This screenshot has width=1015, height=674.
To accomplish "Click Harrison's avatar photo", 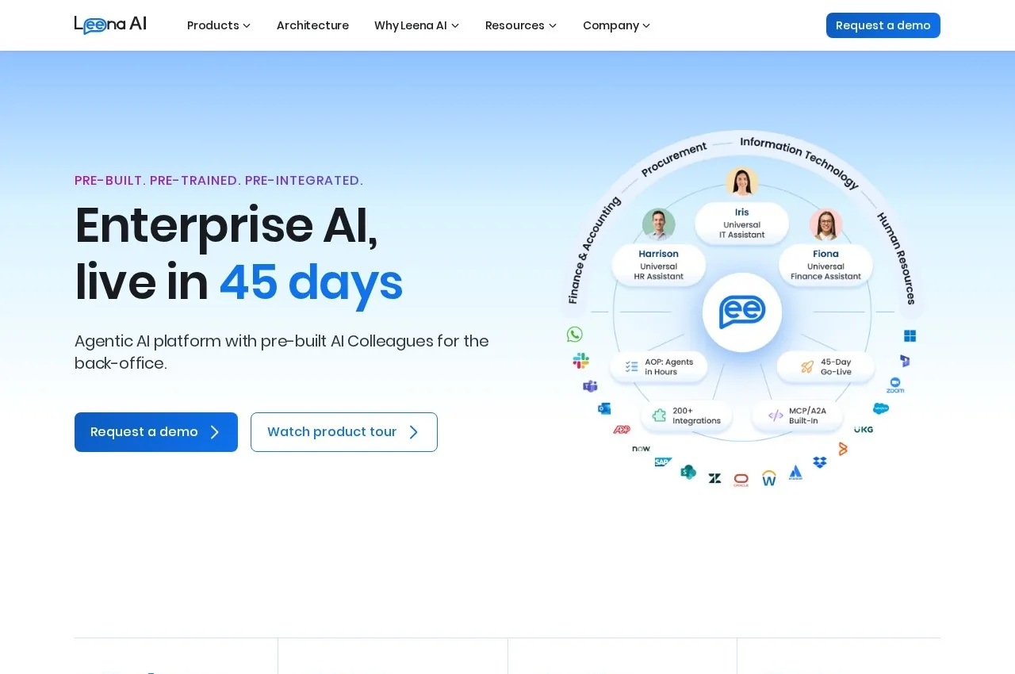I will [x=659, y=224].
